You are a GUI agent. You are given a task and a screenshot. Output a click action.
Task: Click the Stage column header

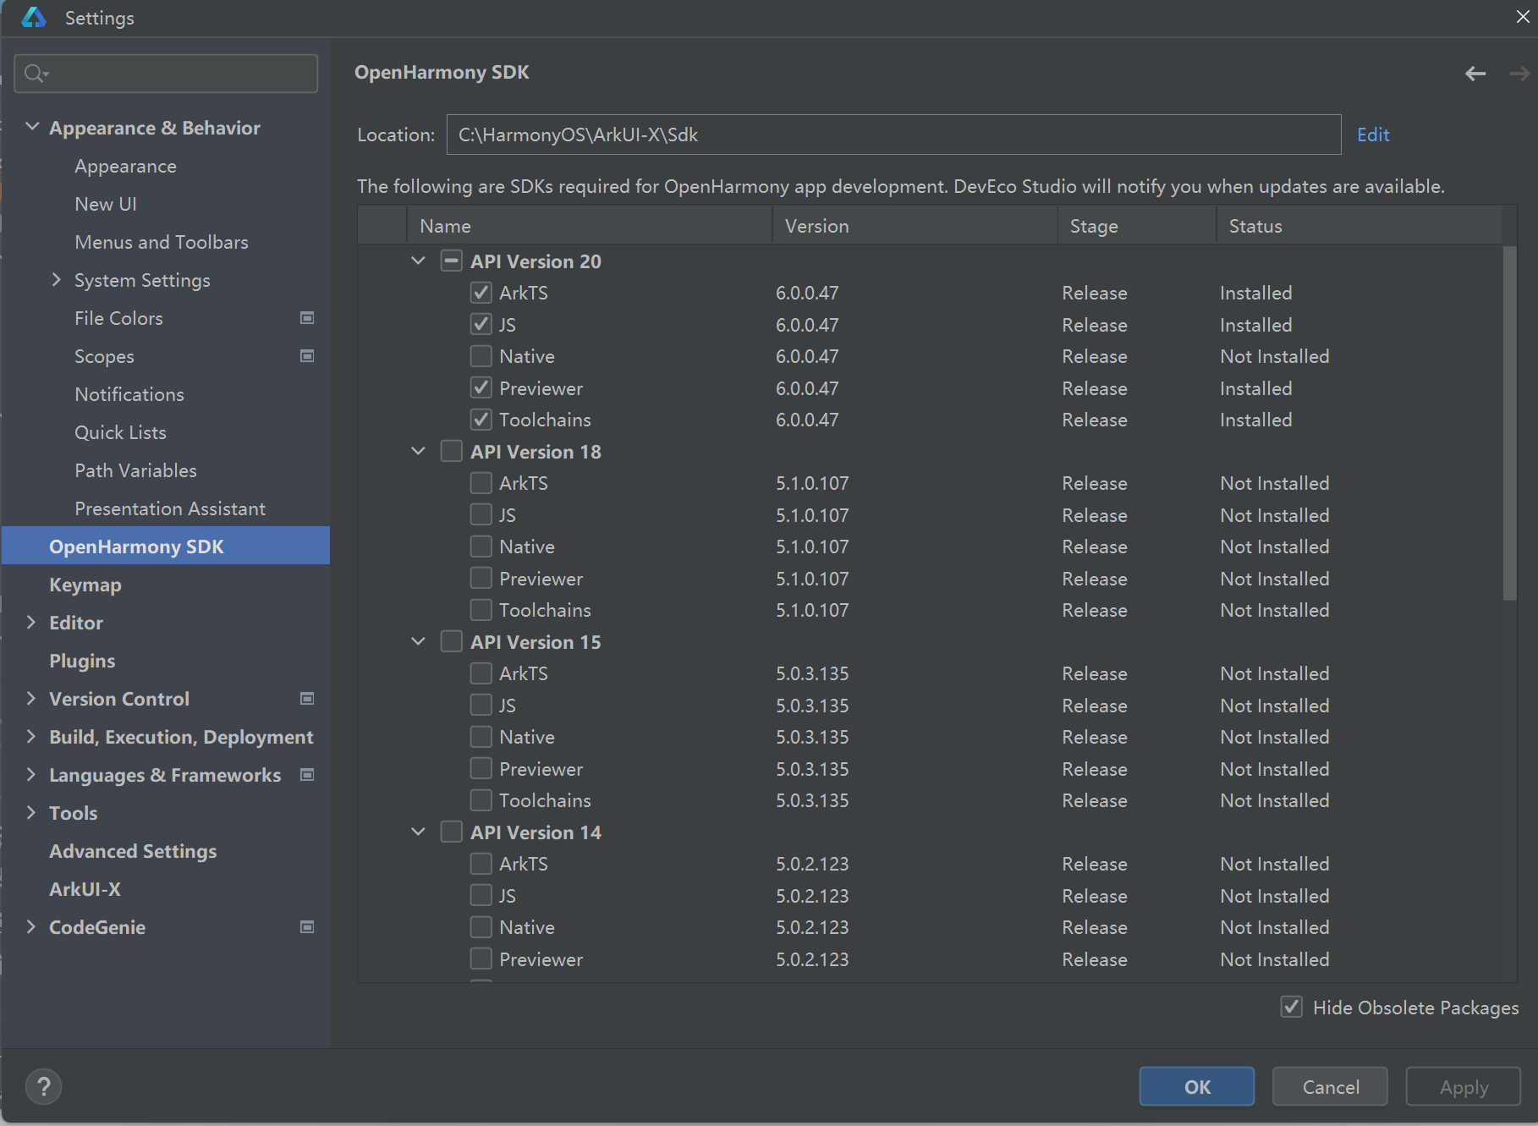click(1137, 226)
